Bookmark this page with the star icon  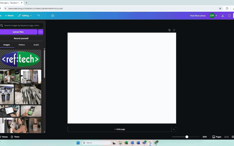(220, 8)
